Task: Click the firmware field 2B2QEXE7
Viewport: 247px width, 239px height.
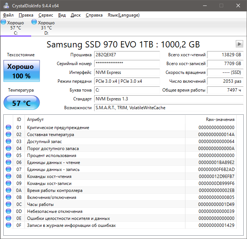Action: point(127,55)
